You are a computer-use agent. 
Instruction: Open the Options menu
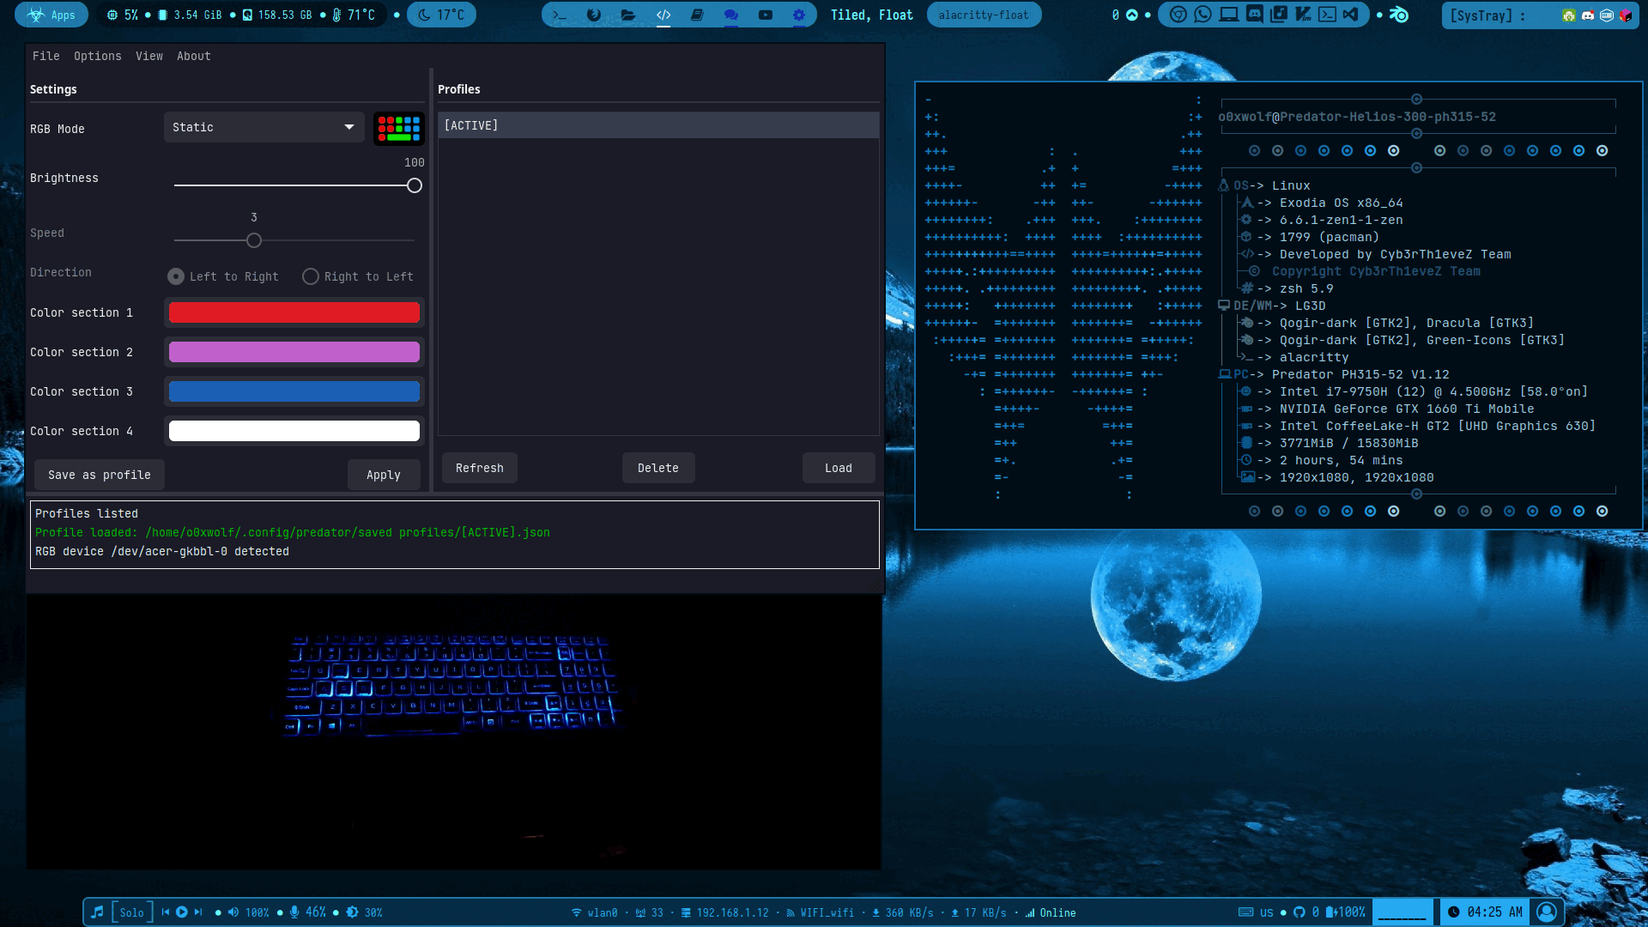97,56
